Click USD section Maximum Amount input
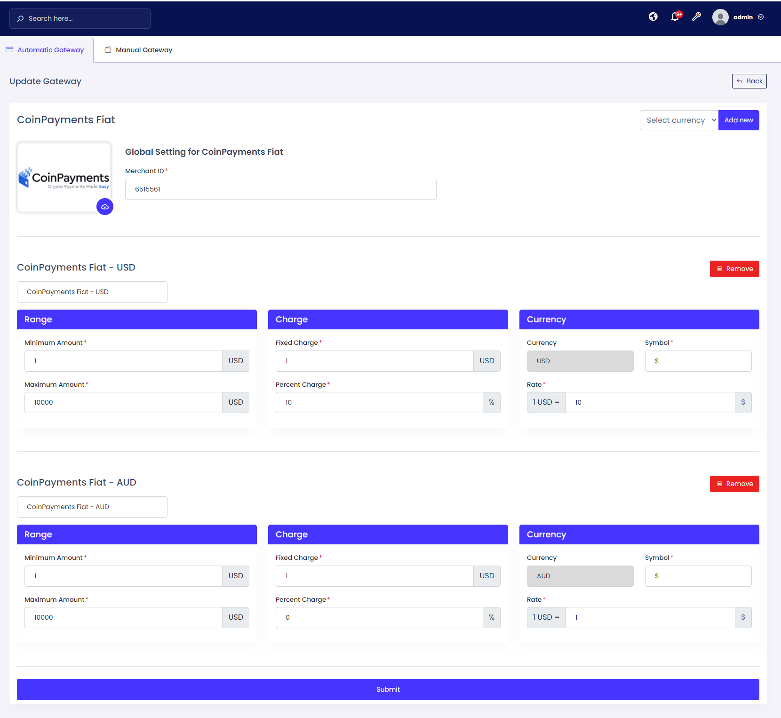This screenshot has width=781, height=718. [x=123, y=403]
